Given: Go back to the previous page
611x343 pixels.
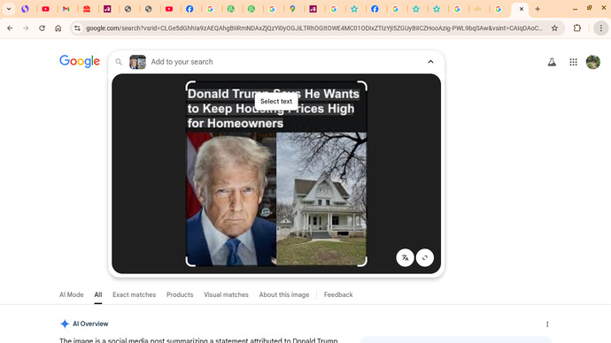Looking at the screenshot, I should point(10,28).
